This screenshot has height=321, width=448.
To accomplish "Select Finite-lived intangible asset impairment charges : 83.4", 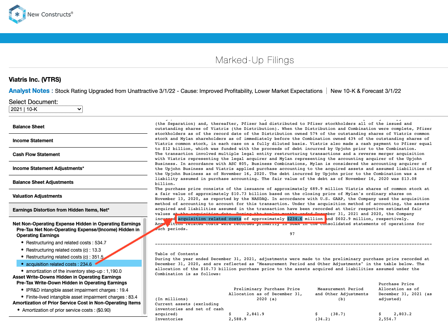I will pyautogui.click(x=82, y=297).
